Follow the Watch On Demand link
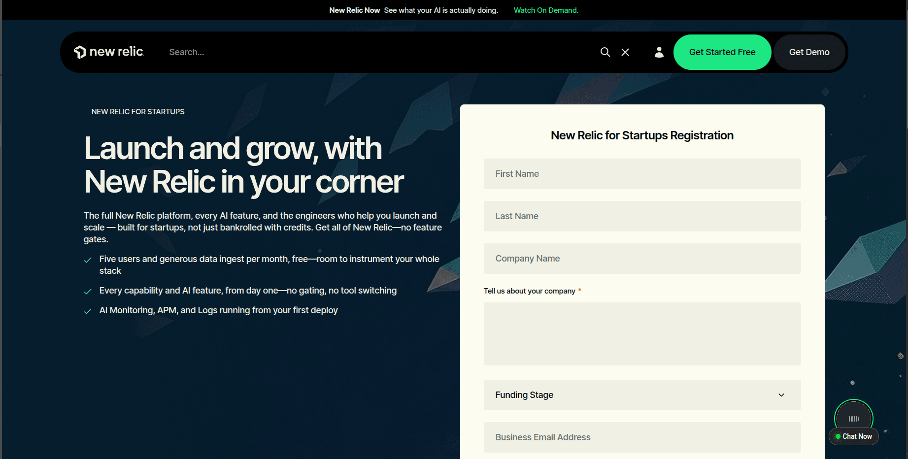 point(546,10)
